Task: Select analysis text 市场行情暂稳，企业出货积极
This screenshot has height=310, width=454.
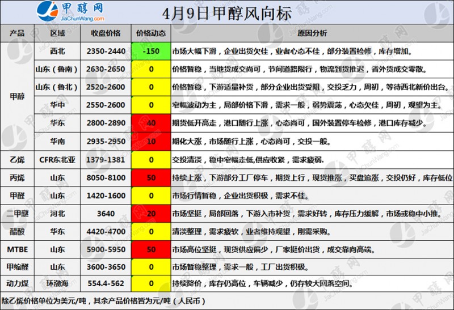Action: click(x=220, y=196)
